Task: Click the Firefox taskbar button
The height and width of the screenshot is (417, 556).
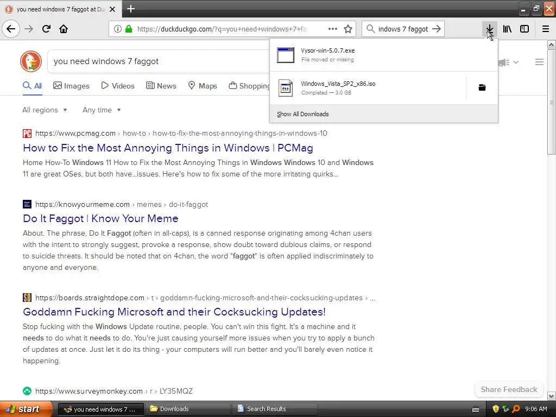Action: click(x=100, y=409)
